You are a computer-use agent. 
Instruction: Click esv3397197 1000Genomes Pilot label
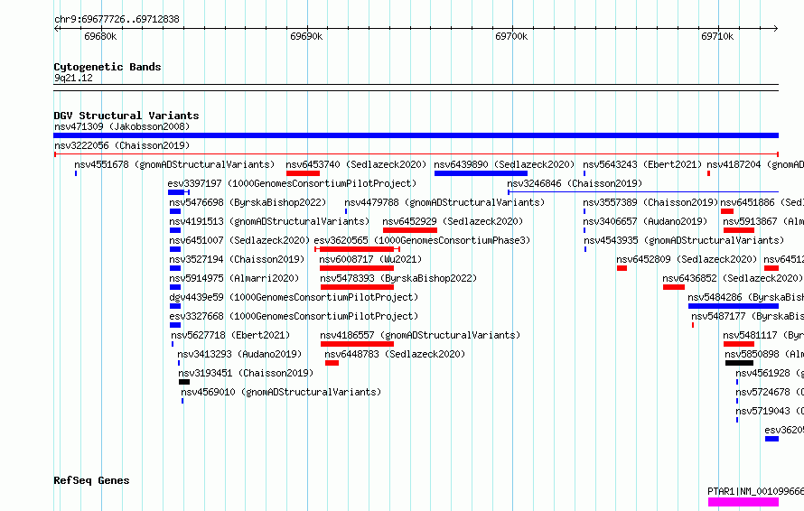point(292,183)
